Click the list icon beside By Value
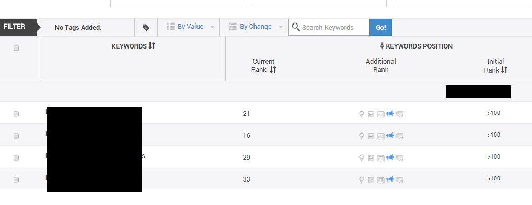 [171, 27]
